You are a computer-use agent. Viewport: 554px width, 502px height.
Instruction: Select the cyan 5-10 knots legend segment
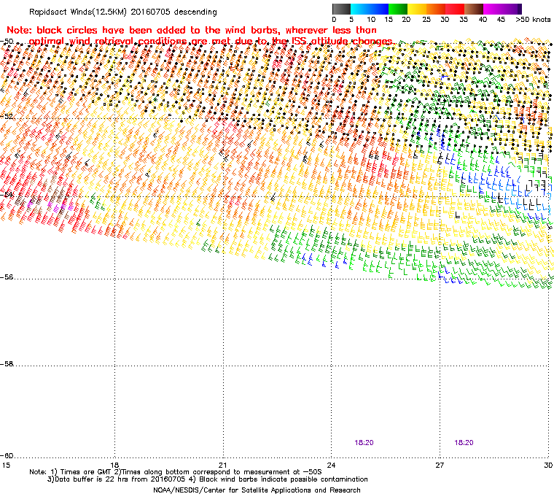(x=360, y=9)
